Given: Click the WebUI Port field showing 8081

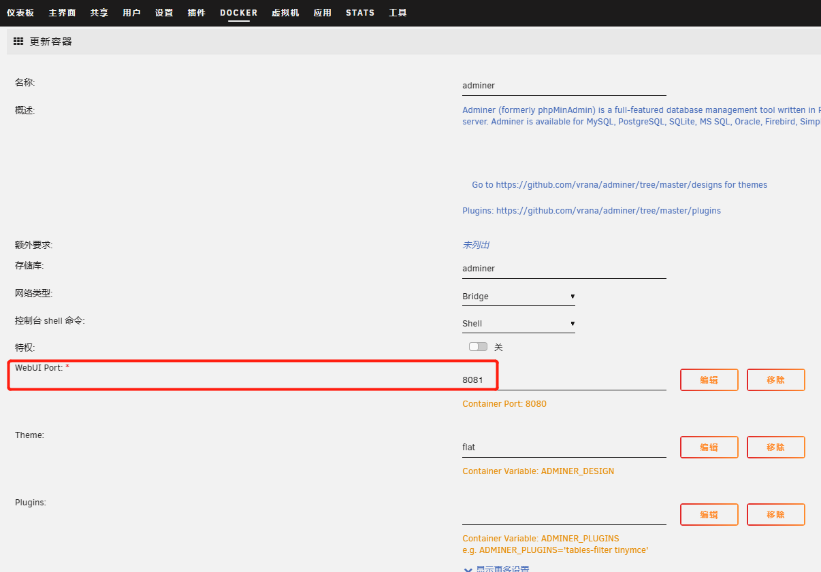Looking at the screenshot, I should pyautogui.click(x=564, y=380).
